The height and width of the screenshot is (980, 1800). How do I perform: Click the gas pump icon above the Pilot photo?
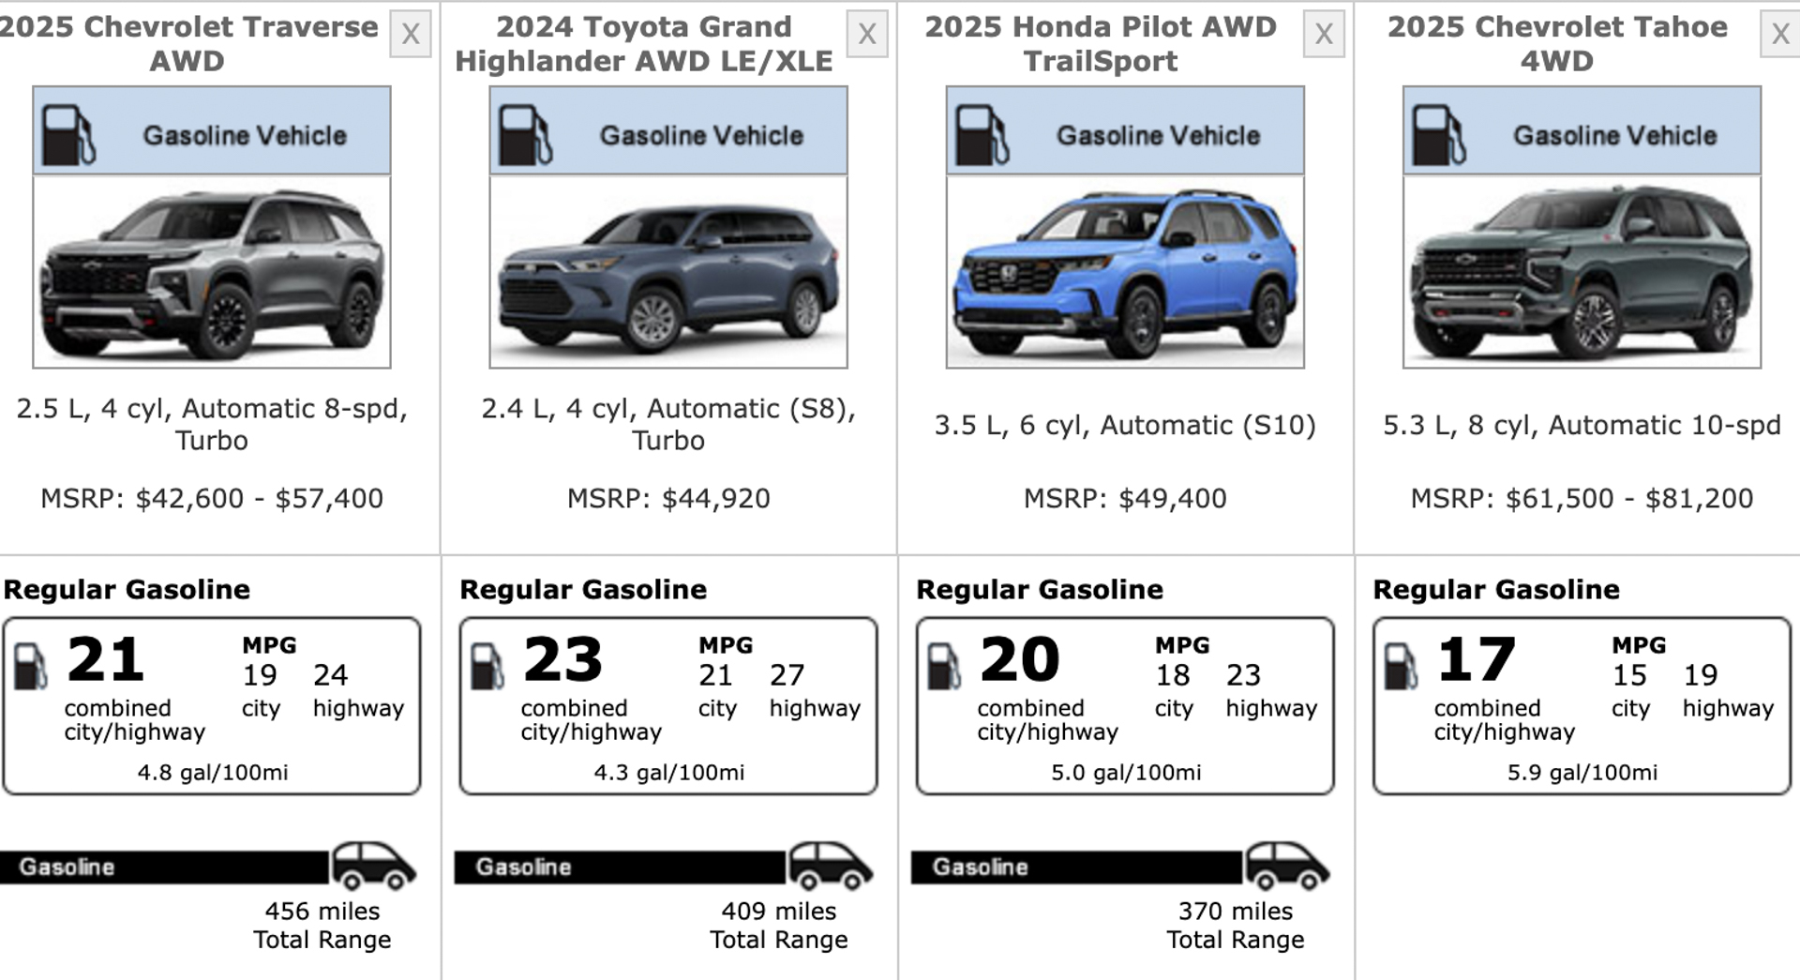pos(982,135)
